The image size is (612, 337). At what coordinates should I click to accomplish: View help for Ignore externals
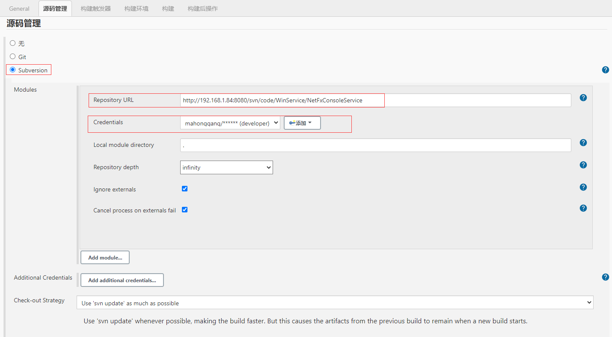coord(583,187)
